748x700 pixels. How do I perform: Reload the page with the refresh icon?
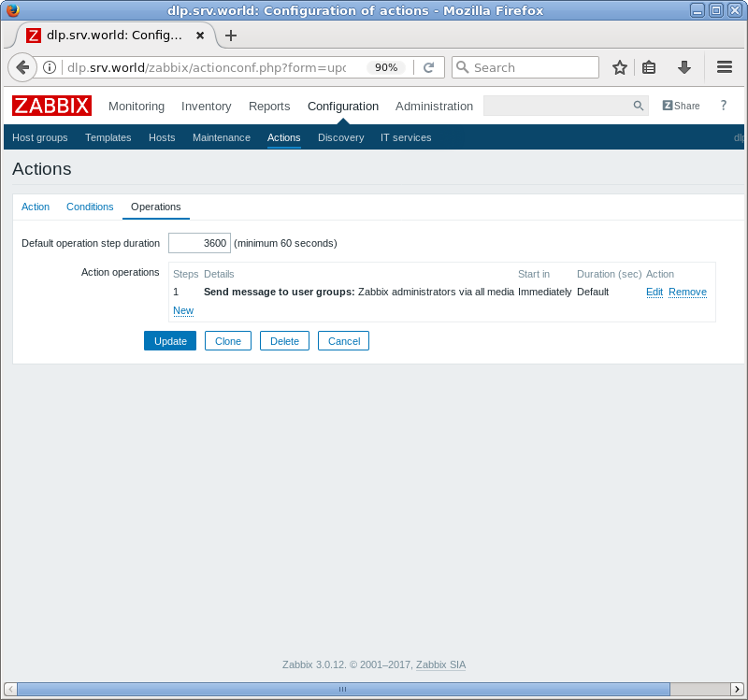pyautogui.click(x=428, y=67)
